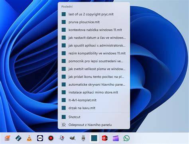Open recent file last of us 2 copyright pryc.mlt
Viewport: 189px width, 144px height.
click(94, 14)
